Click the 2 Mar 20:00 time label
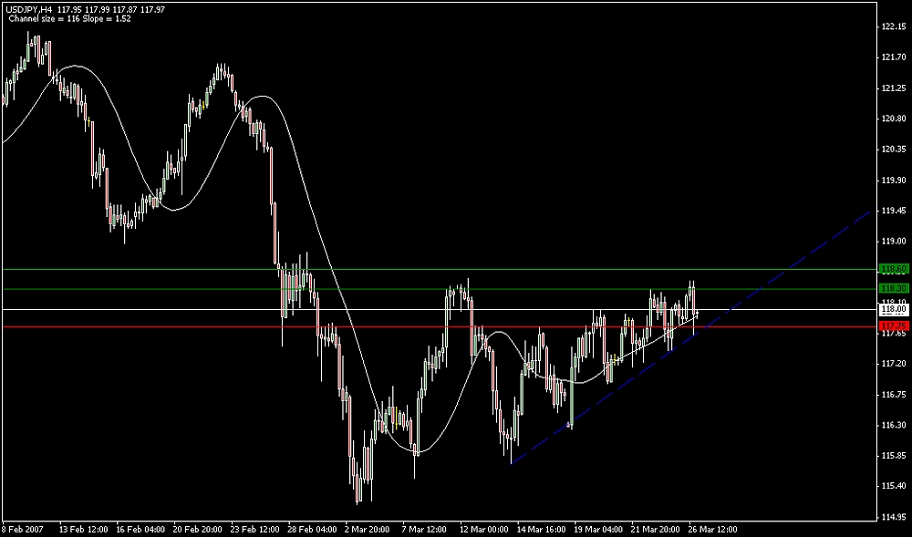Screen dimensions: 912x537 [x=368, y=529]
